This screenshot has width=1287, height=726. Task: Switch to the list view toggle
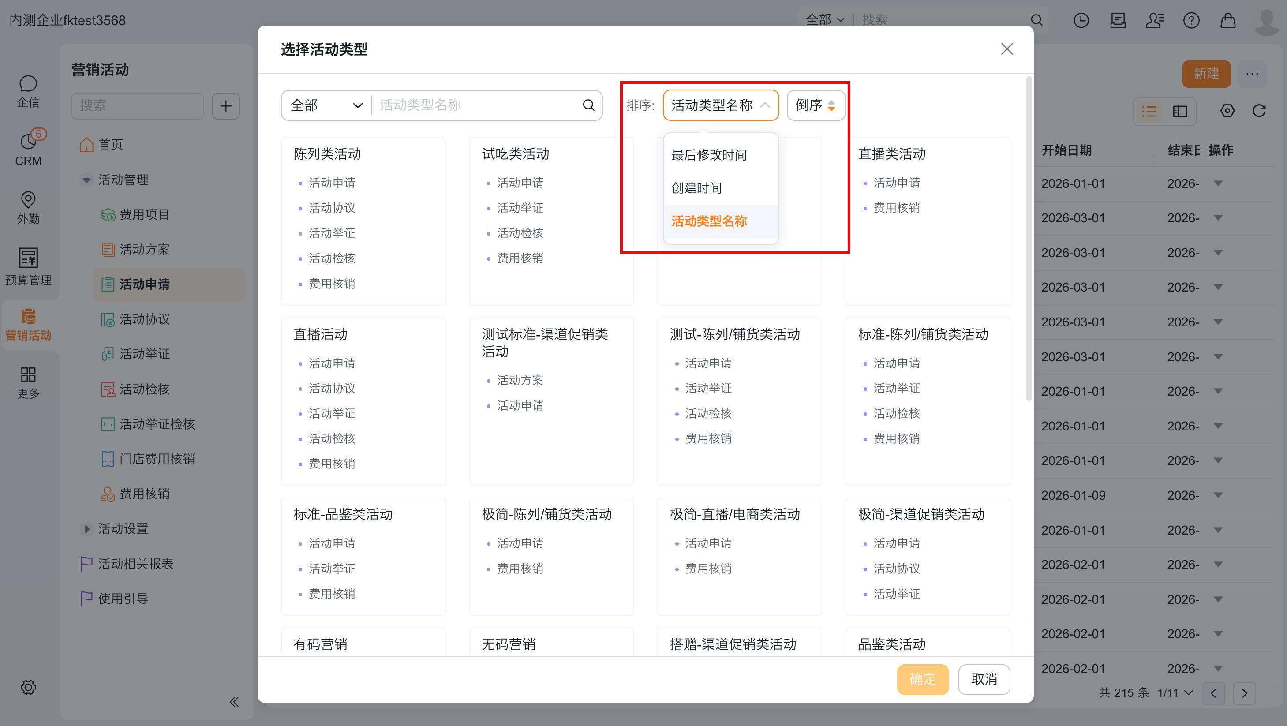[x=1149, y=111]
